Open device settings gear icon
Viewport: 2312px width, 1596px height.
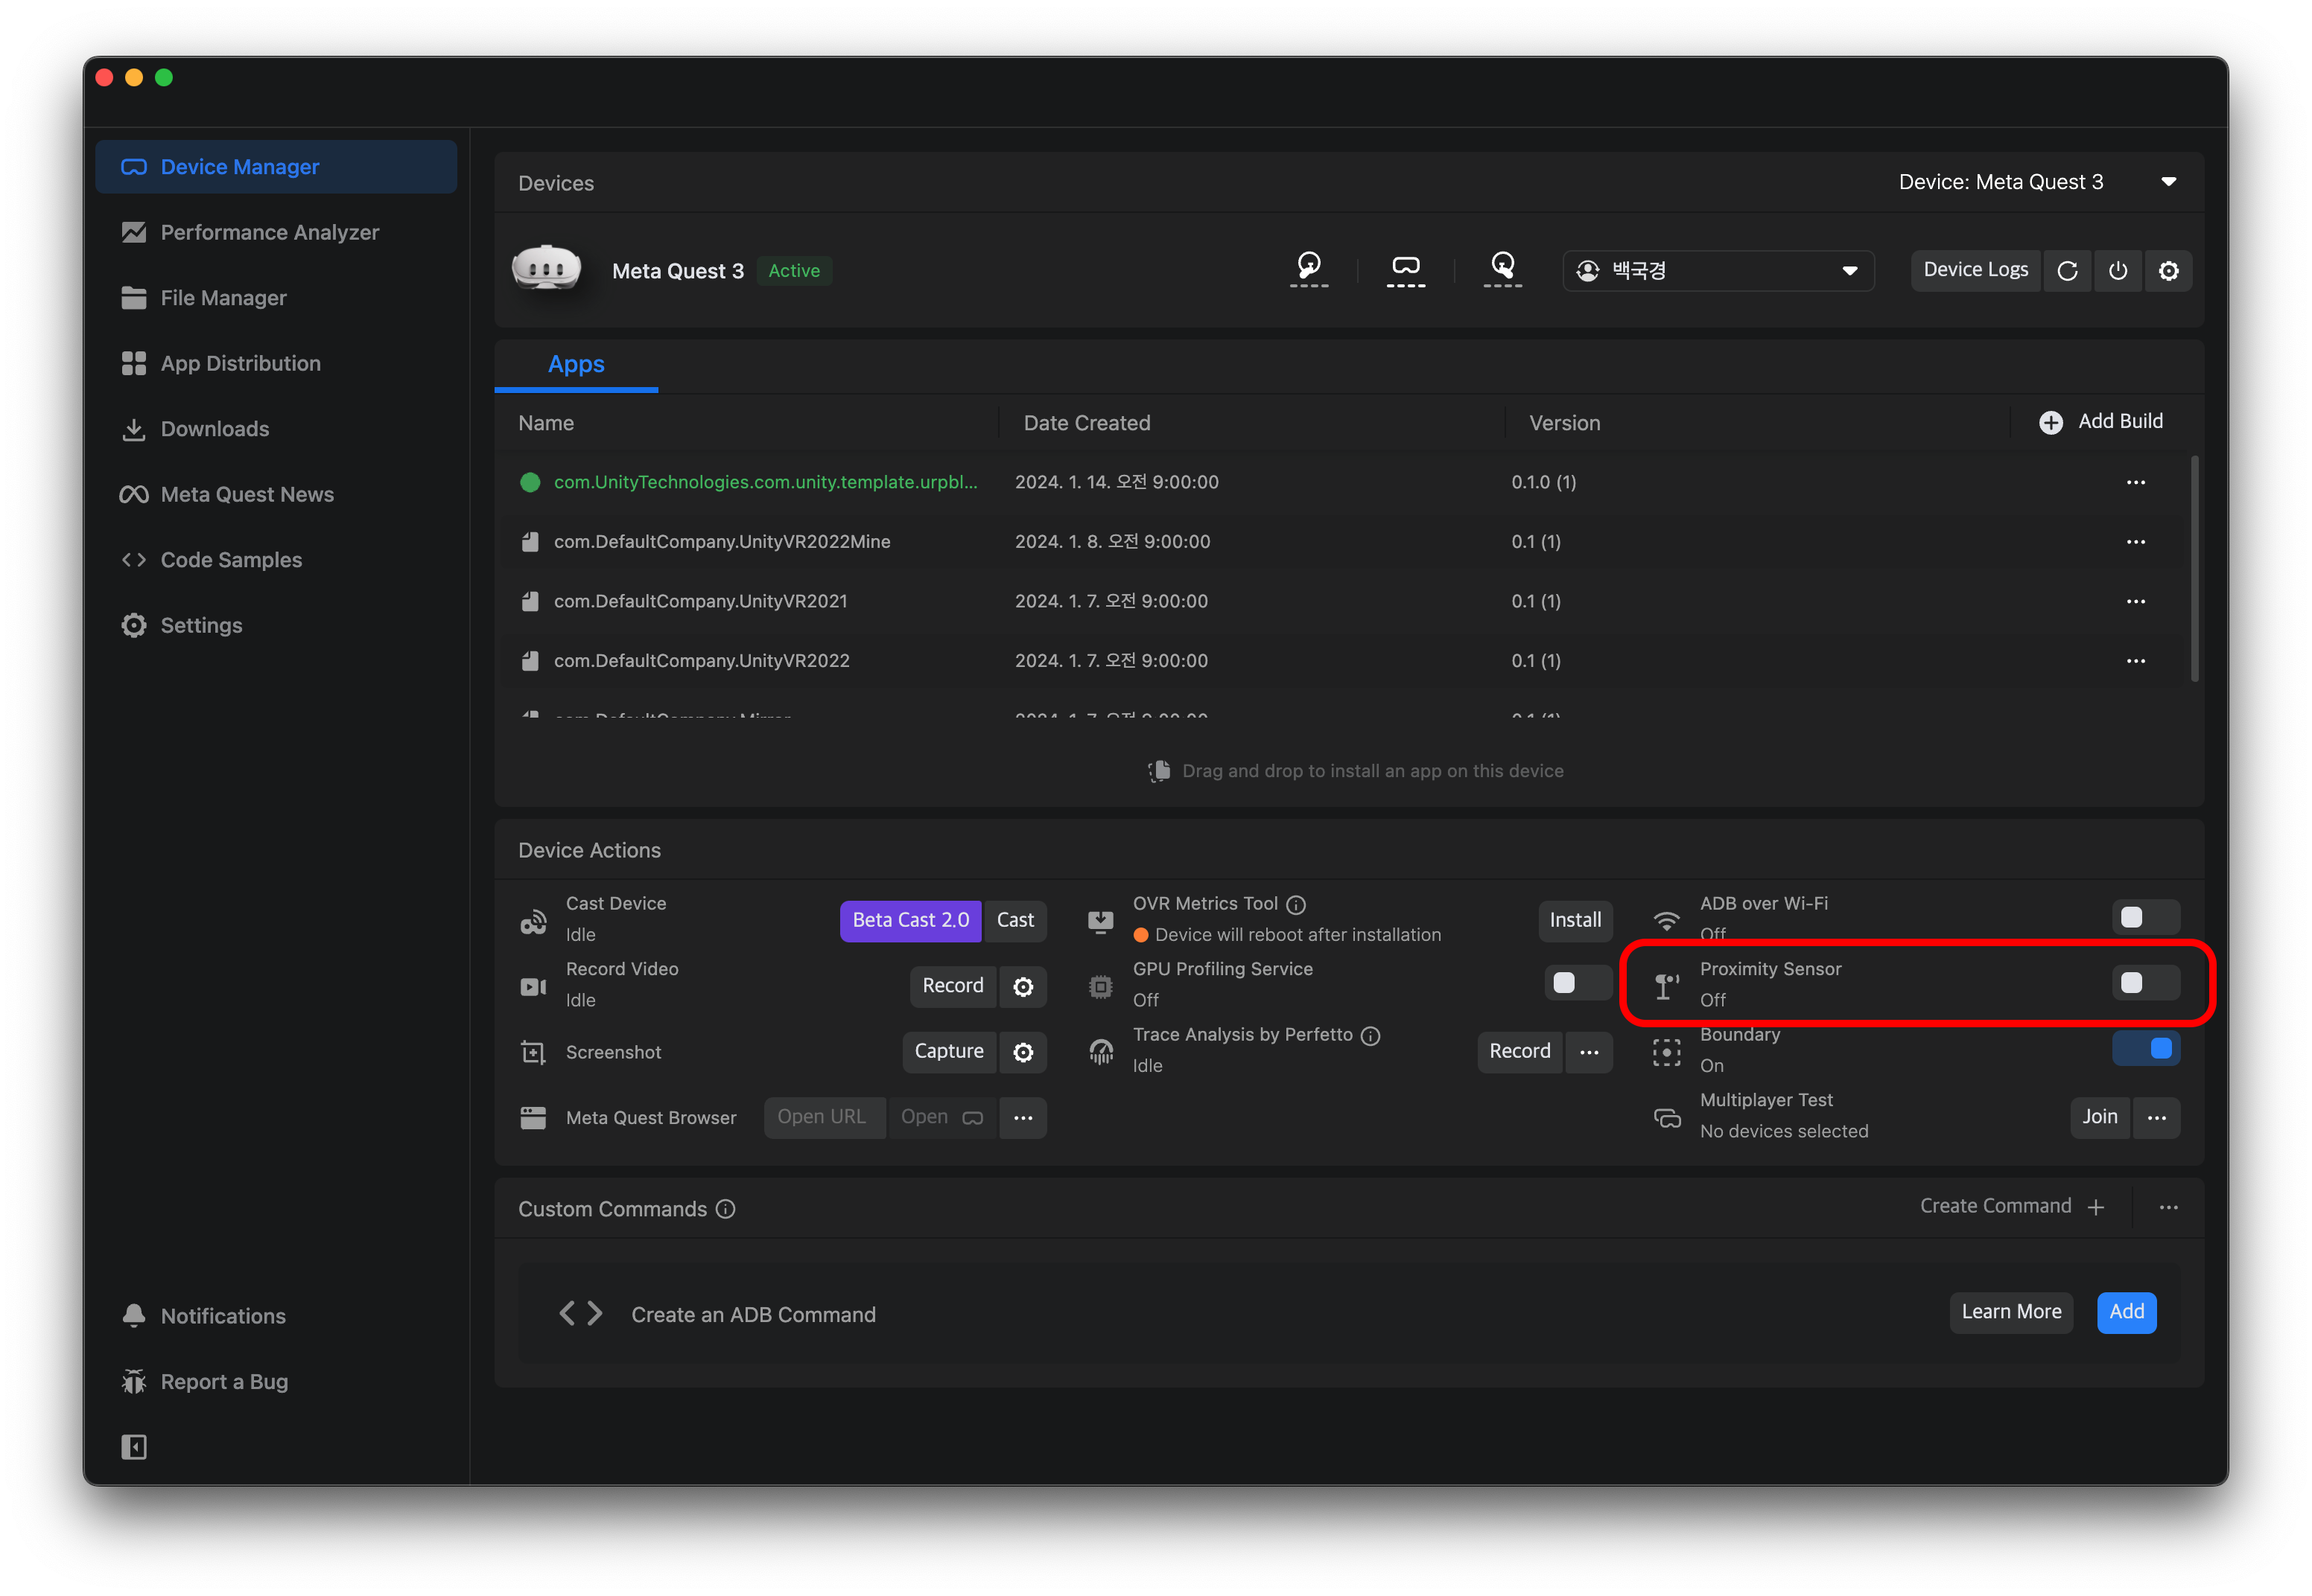click(x=2168, y=271)
